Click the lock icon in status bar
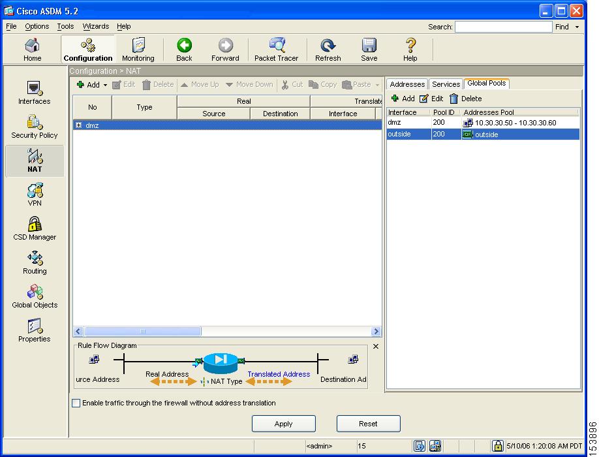599x457 pixels. point(497,445)
